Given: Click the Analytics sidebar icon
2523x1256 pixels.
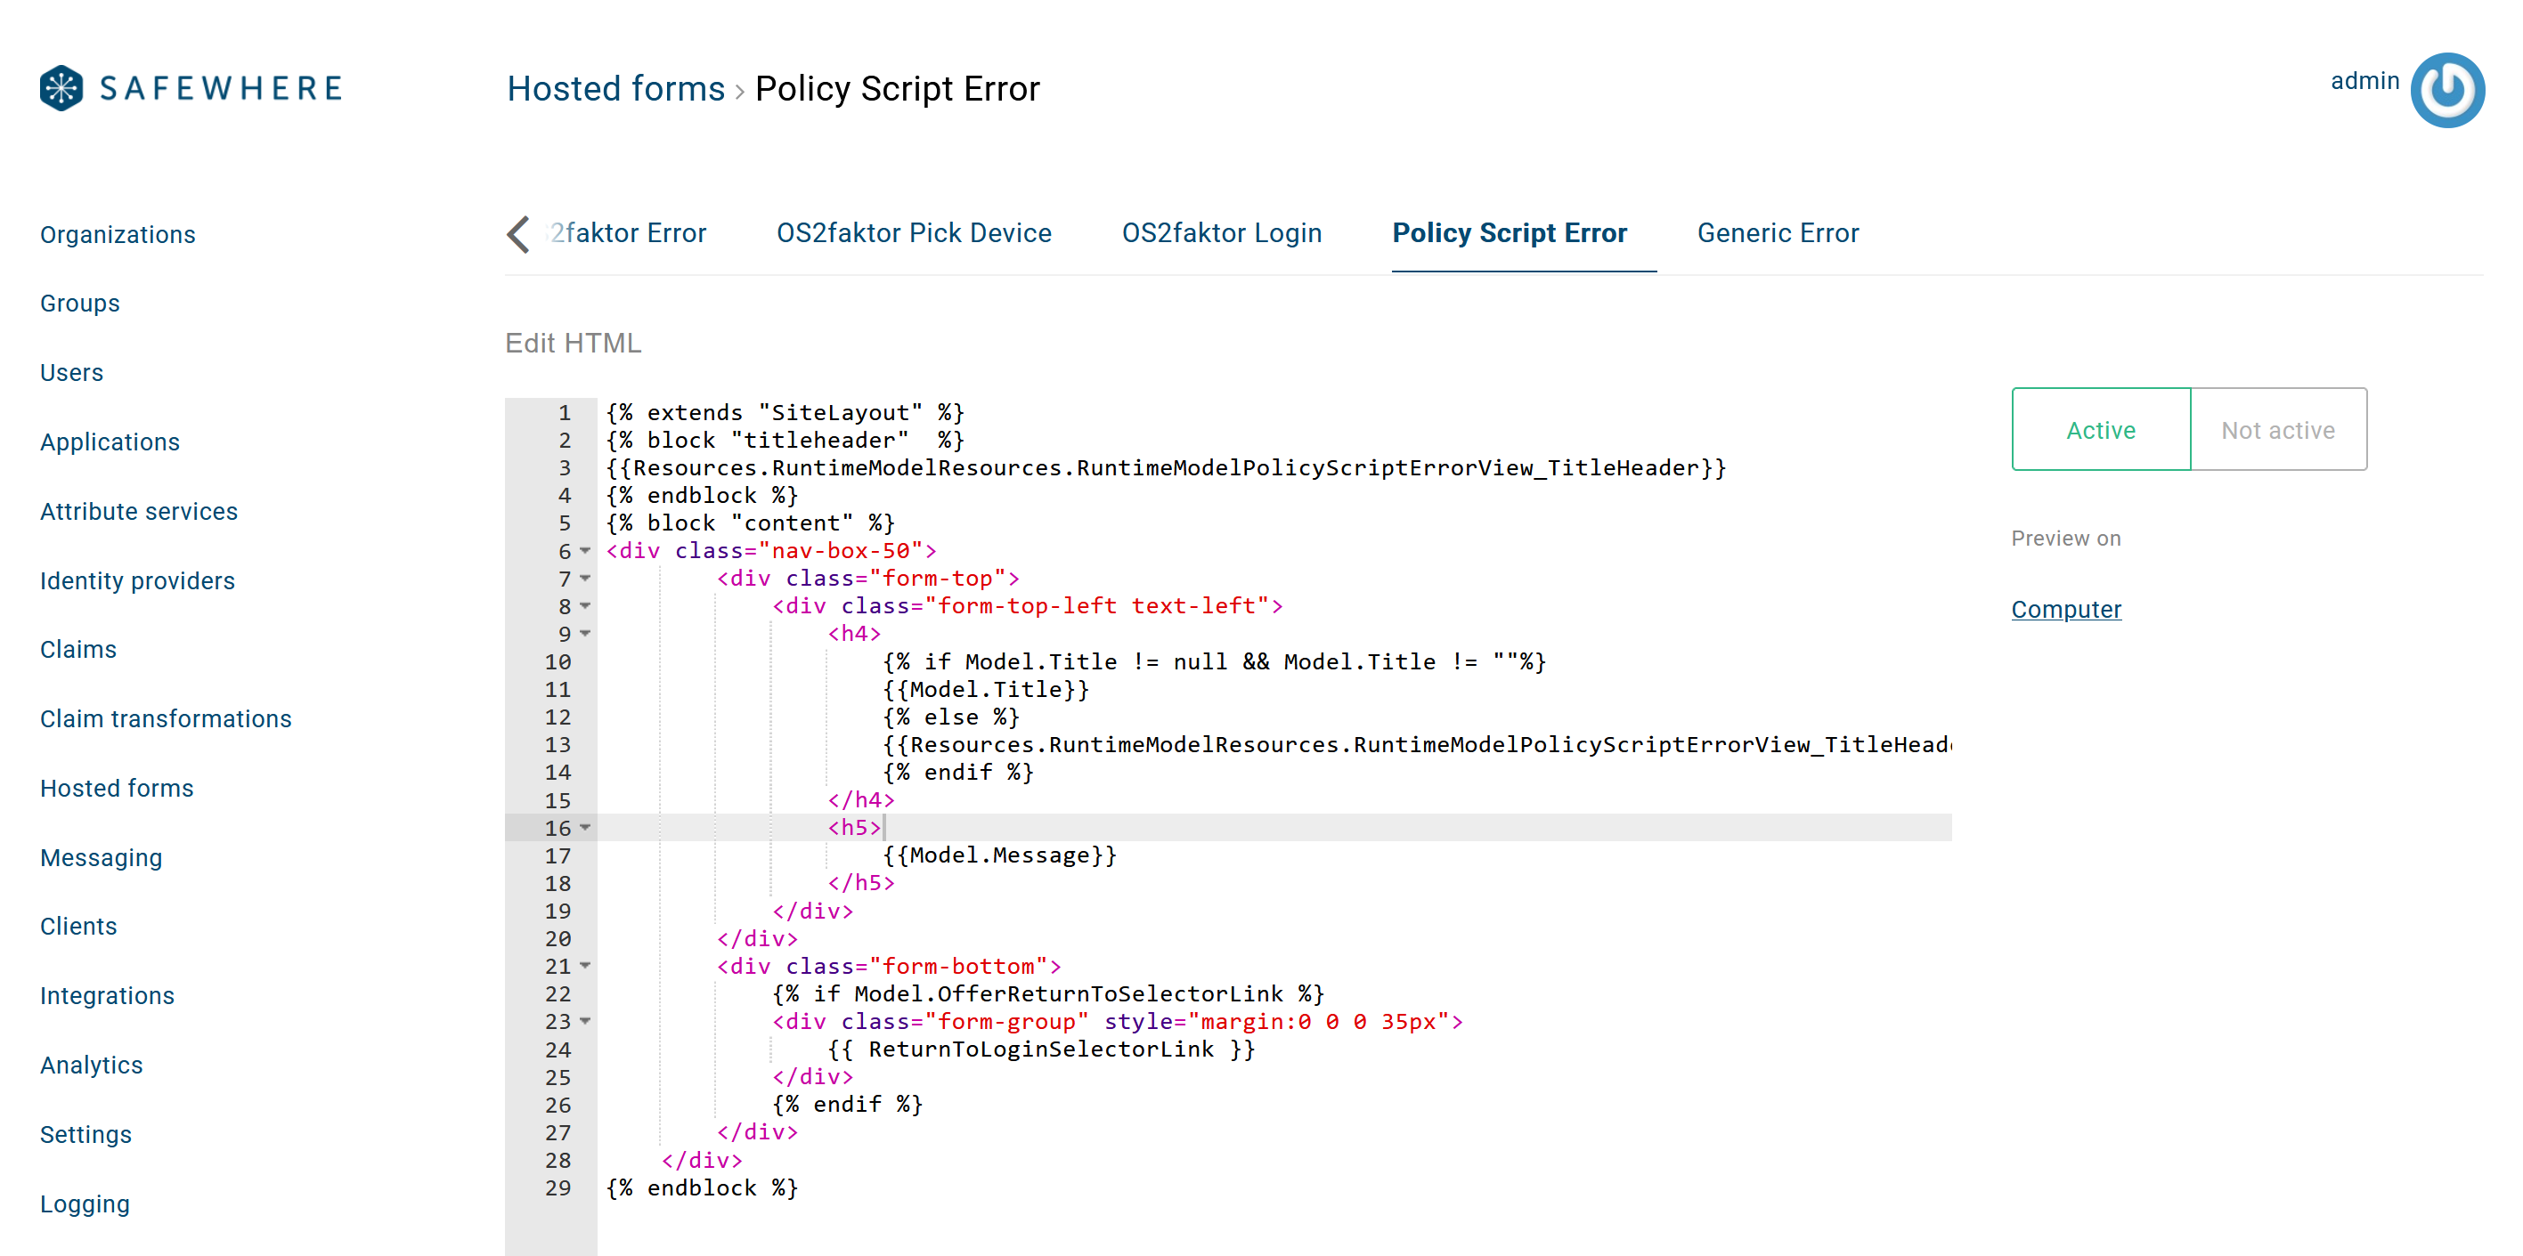Looking at the screenshot, I should 94,1063.
